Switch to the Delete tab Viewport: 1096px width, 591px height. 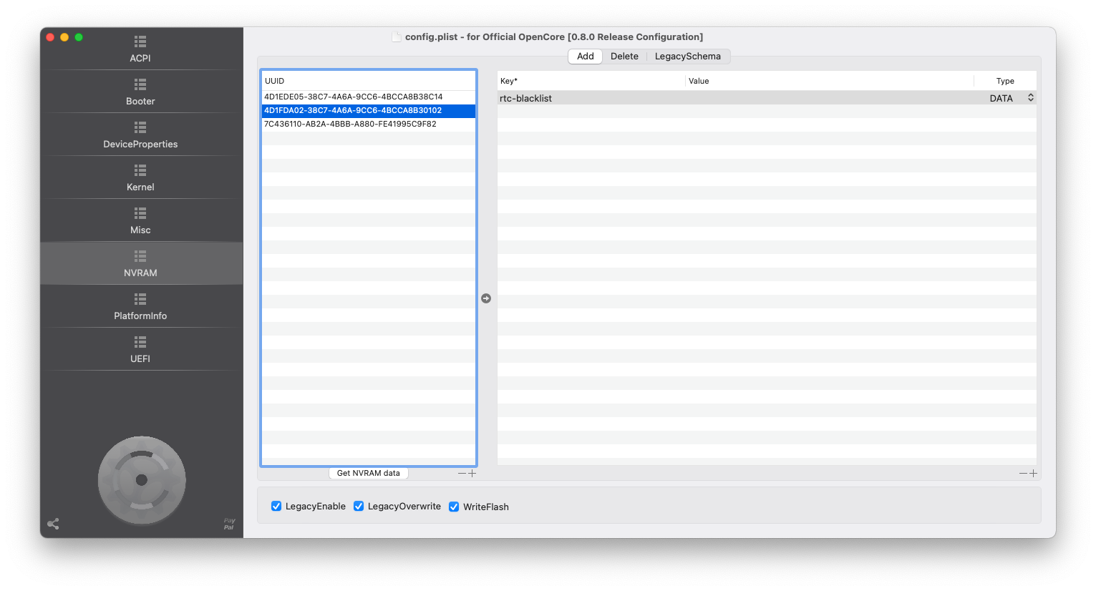coord(624,57)
